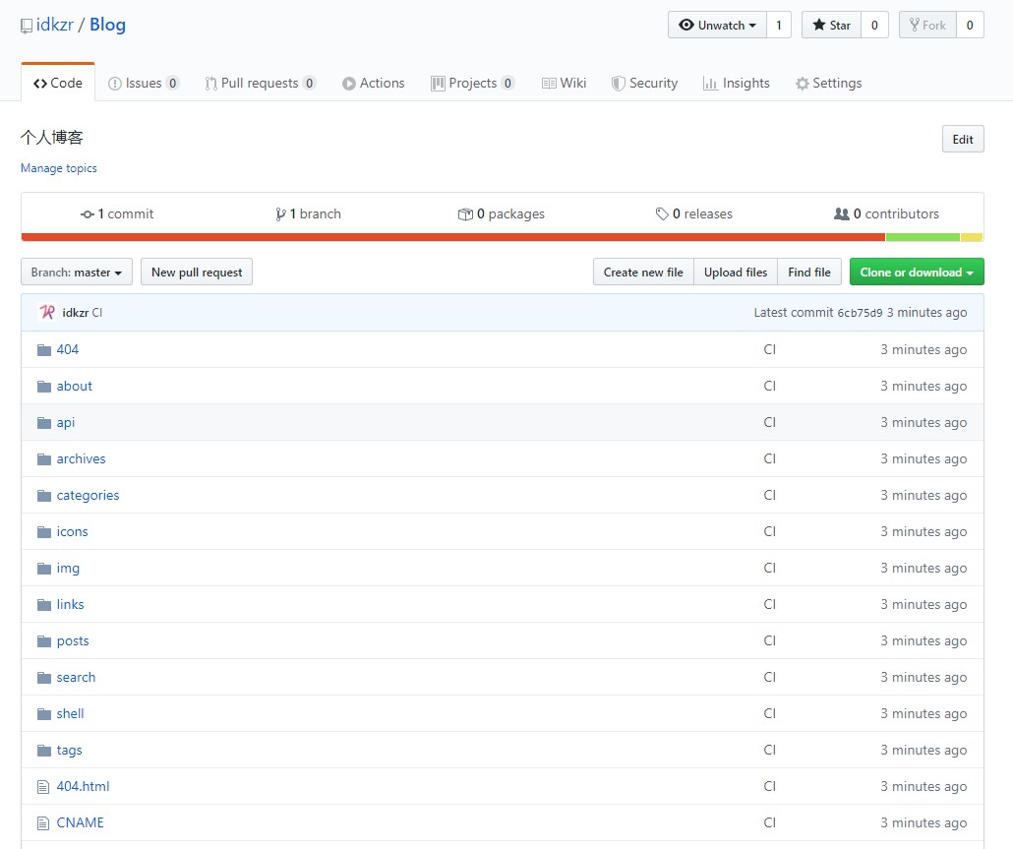Click the contributors people icon
The width and height of the screenshot is (1013, 849).
pyautogui.click(x=841, y=214)
